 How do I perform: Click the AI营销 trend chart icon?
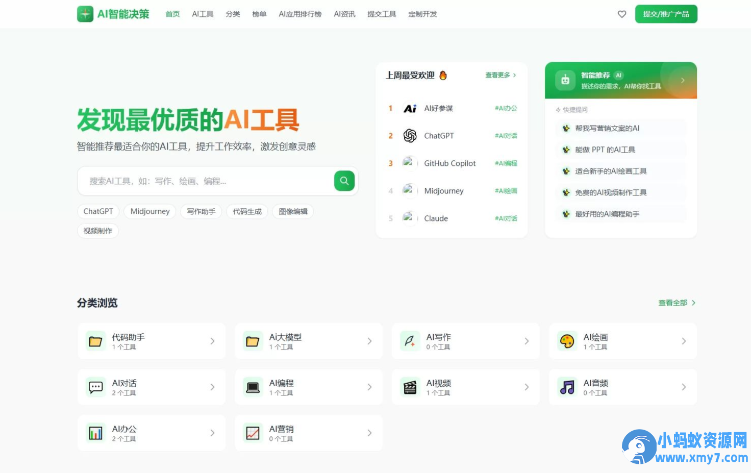(x=252, y=433)
